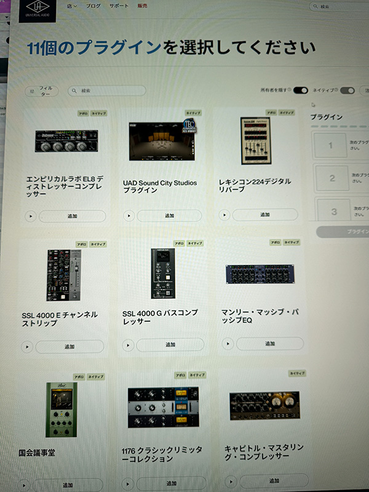Click the plugin list 検索 search field
The image size is (369, 492).
point(107,90)
